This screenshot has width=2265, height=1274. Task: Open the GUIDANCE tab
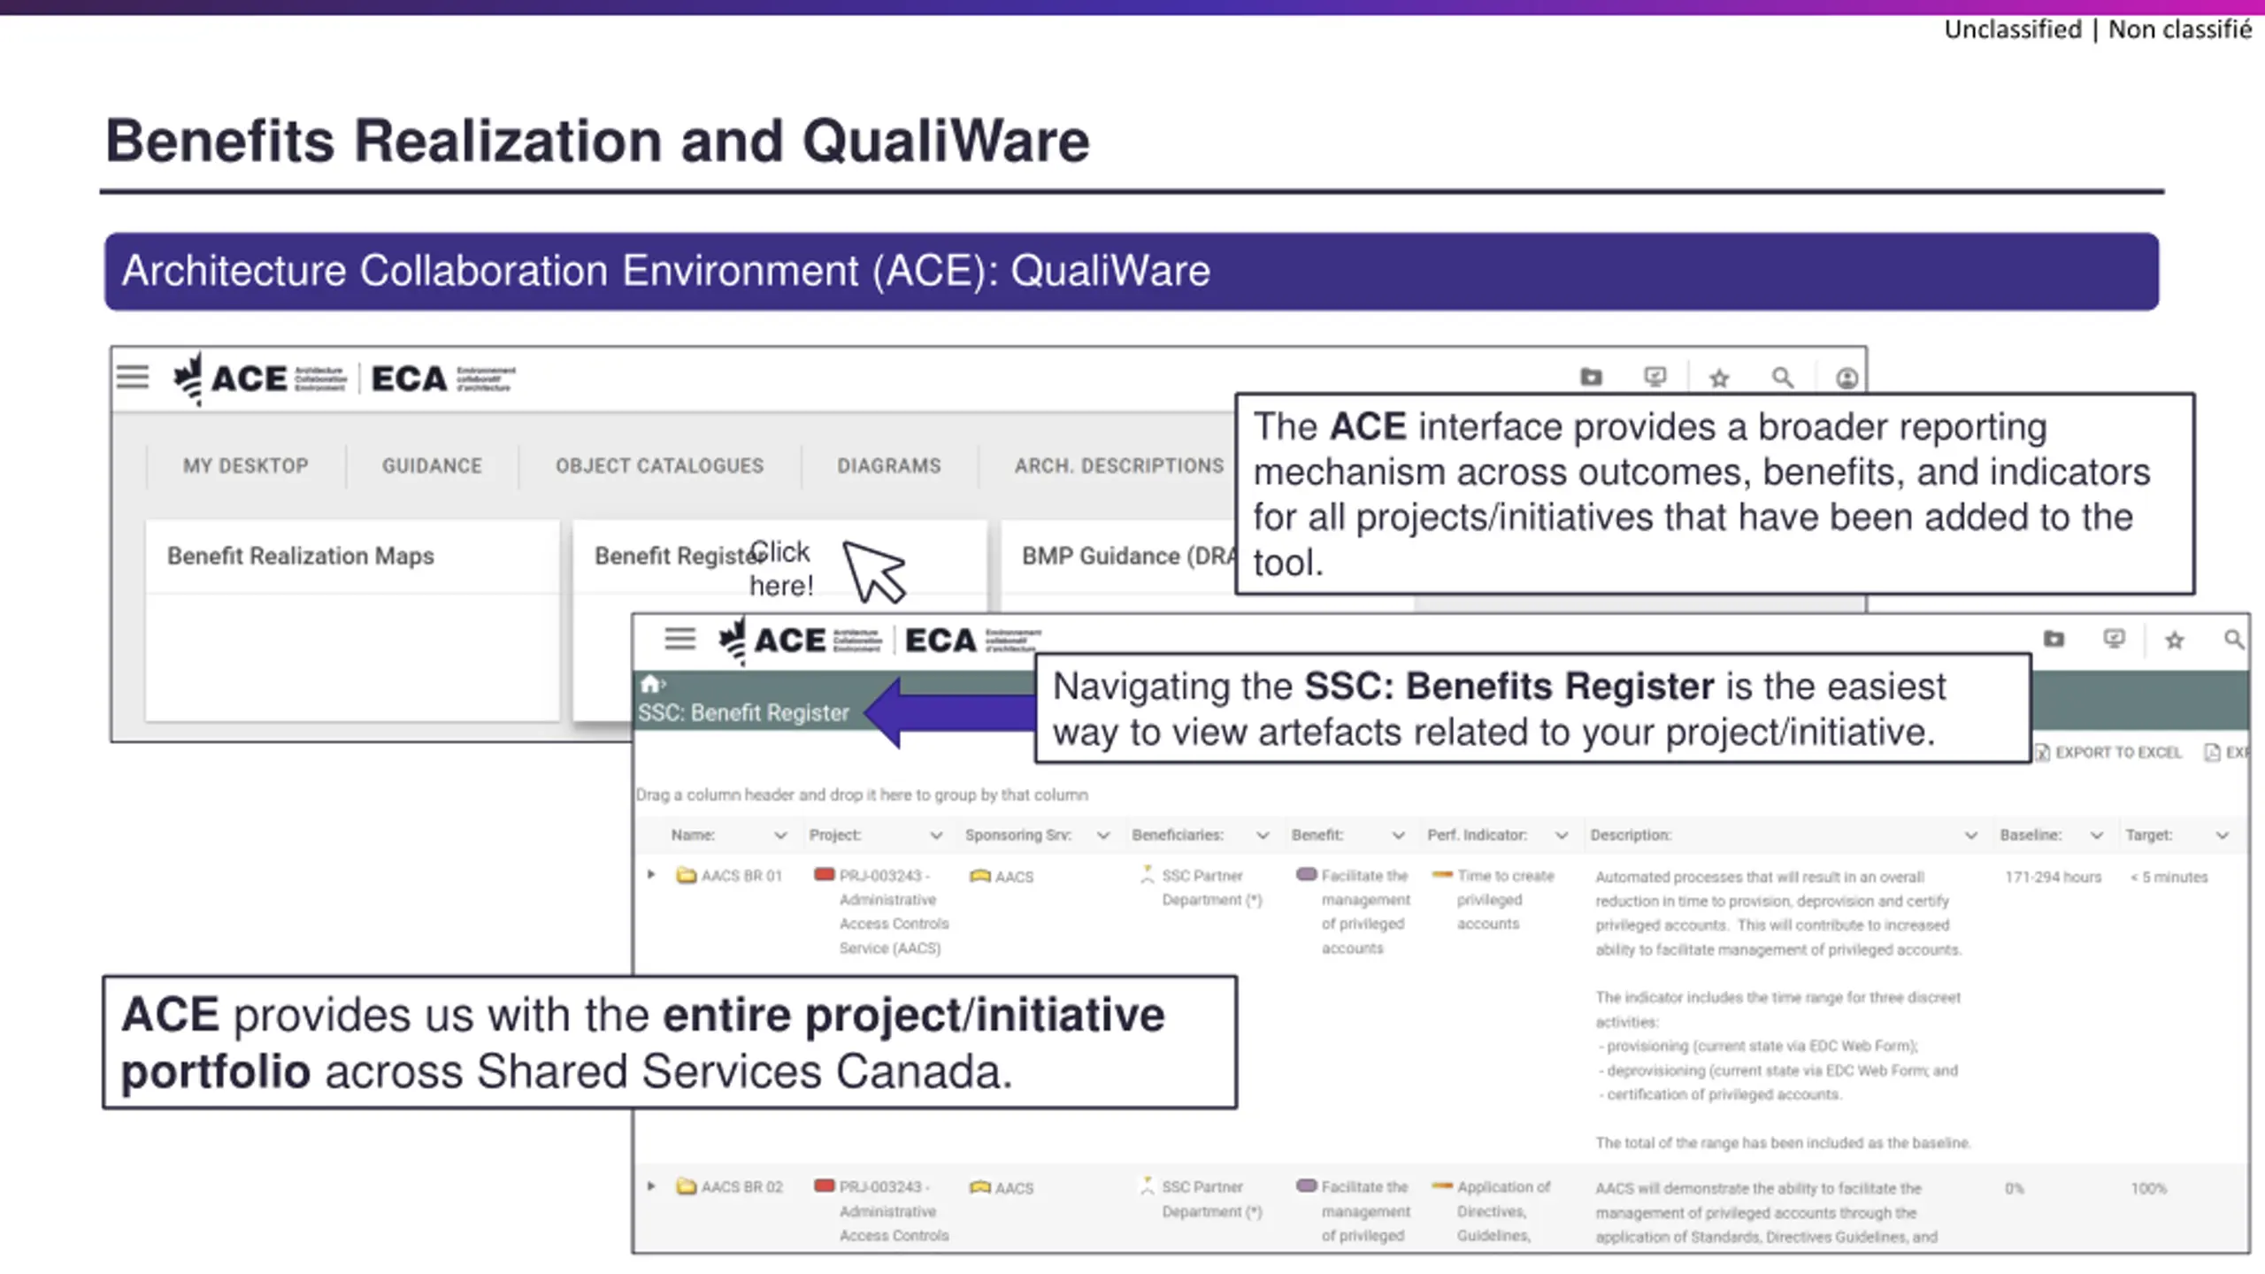432,465
